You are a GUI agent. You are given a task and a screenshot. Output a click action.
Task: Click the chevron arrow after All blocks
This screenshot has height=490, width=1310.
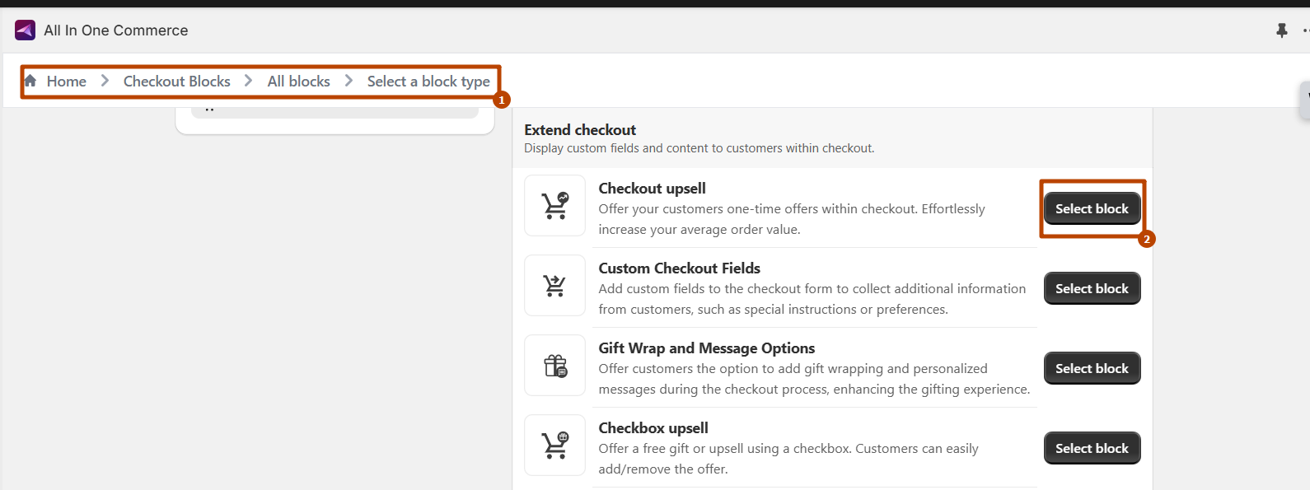tap(349, 81)
